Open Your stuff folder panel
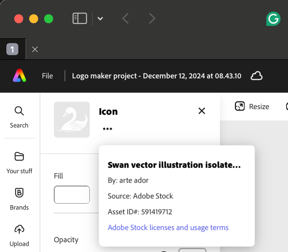This screenshot has width=288, height=252. pyautogui.click(x=19, y=163)
